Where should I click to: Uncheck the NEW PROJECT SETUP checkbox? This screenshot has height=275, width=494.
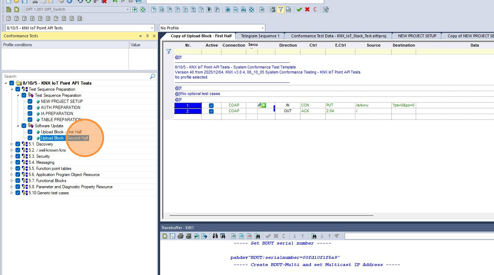point(30,101)
